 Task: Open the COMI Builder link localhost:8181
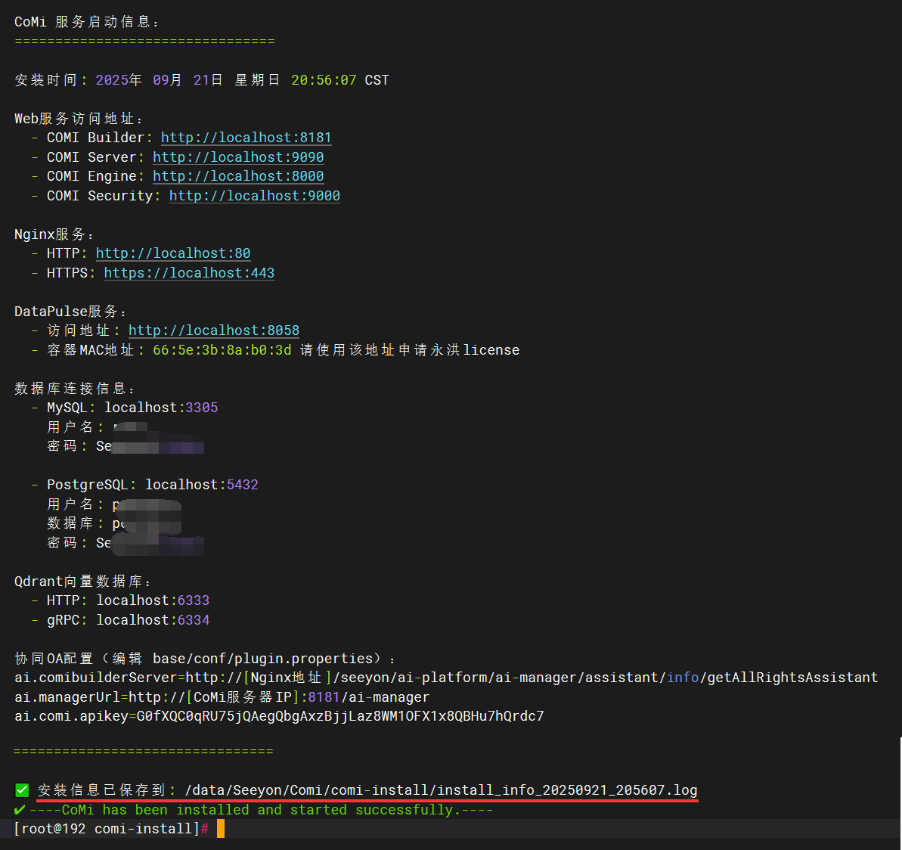[246, 138]
